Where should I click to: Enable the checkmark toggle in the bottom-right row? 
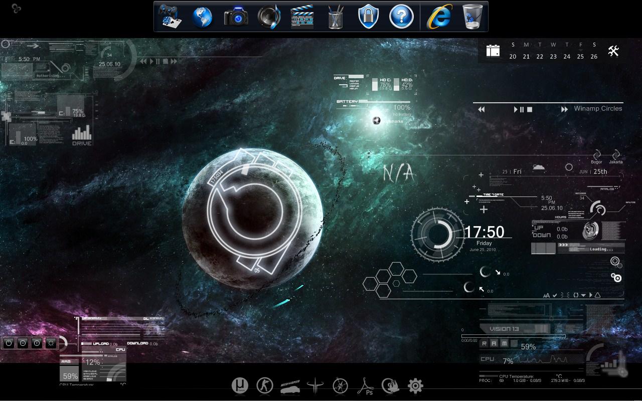point(555,295)
